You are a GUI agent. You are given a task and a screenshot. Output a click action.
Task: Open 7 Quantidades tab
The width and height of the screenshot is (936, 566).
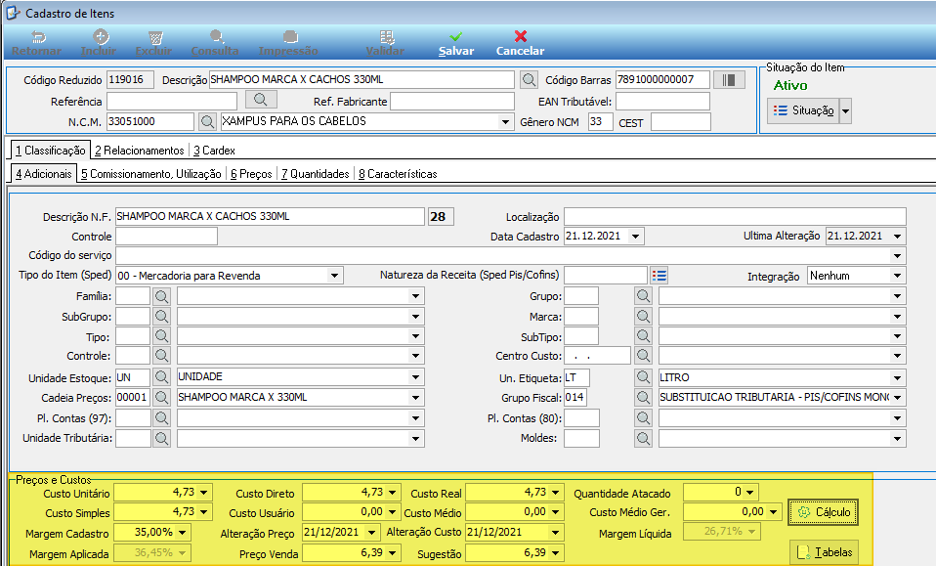click(x=316, y=174)
